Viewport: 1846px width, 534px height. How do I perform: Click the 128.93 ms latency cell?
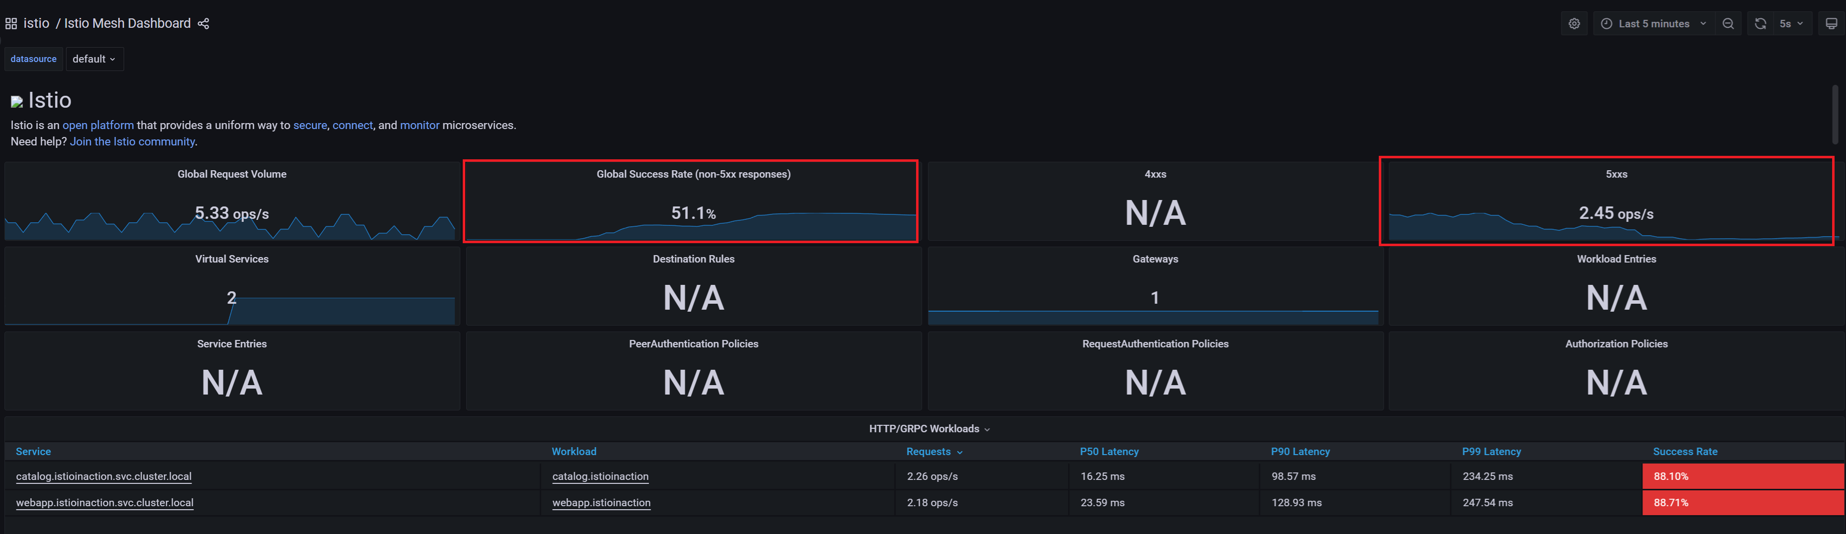click(x=1354, y=503)
